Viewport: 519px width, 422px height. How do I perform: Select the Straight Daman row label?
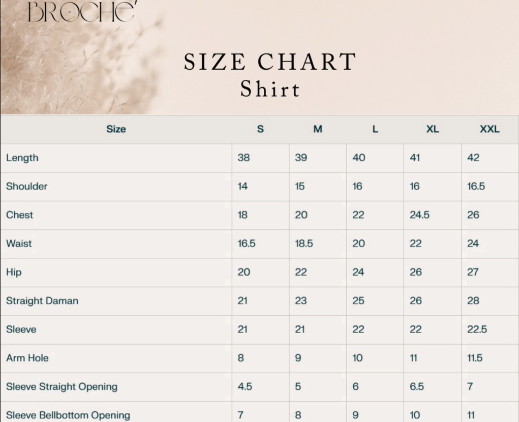click(42, 300)
